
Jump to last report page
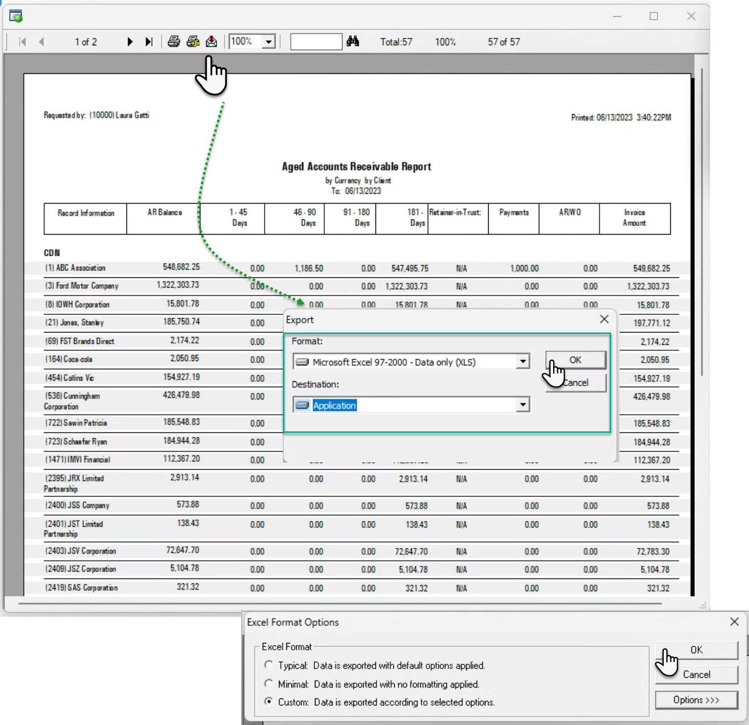pos(149,42)
